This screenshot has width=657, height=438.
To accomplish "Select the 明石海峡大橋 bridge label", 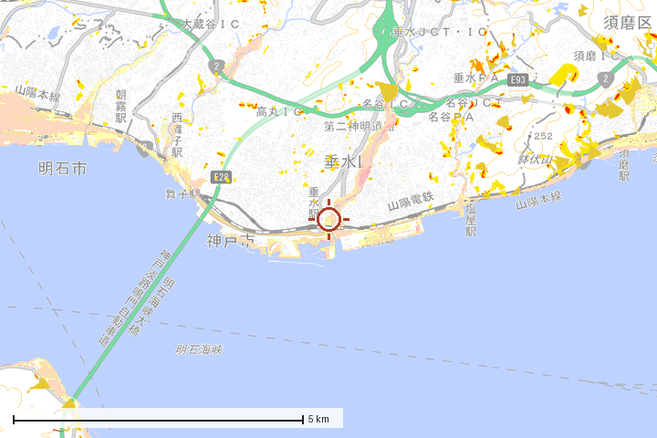I will tap(151, 307).
